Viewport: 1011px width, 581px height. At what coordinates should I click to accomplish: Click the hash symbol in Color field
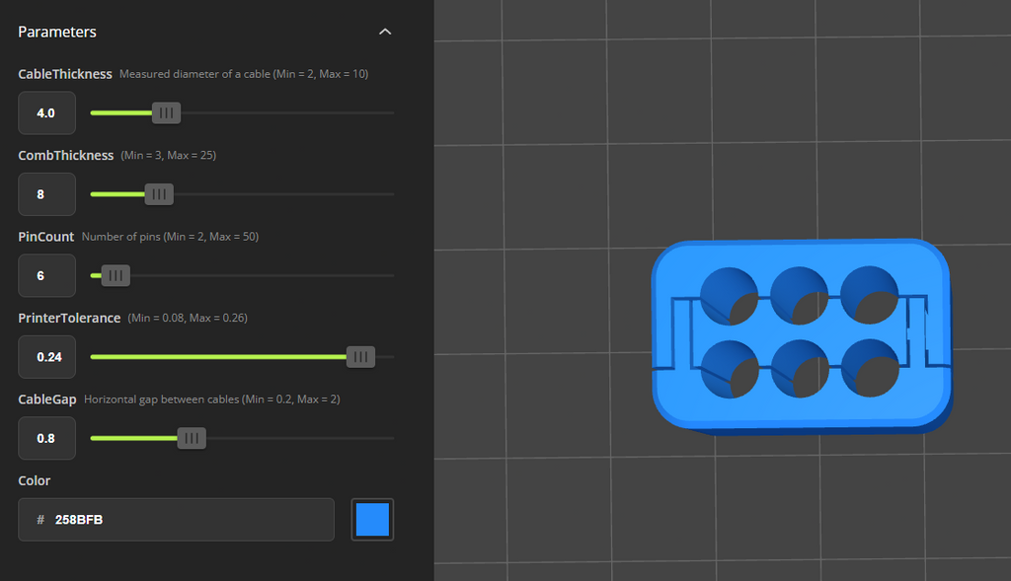tap(40, 519)
